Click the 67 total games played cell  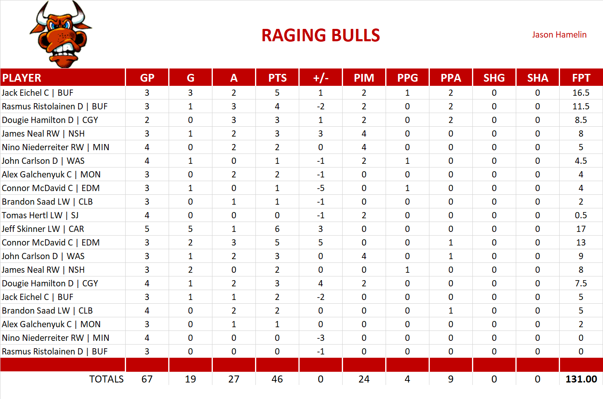point(147,379)
